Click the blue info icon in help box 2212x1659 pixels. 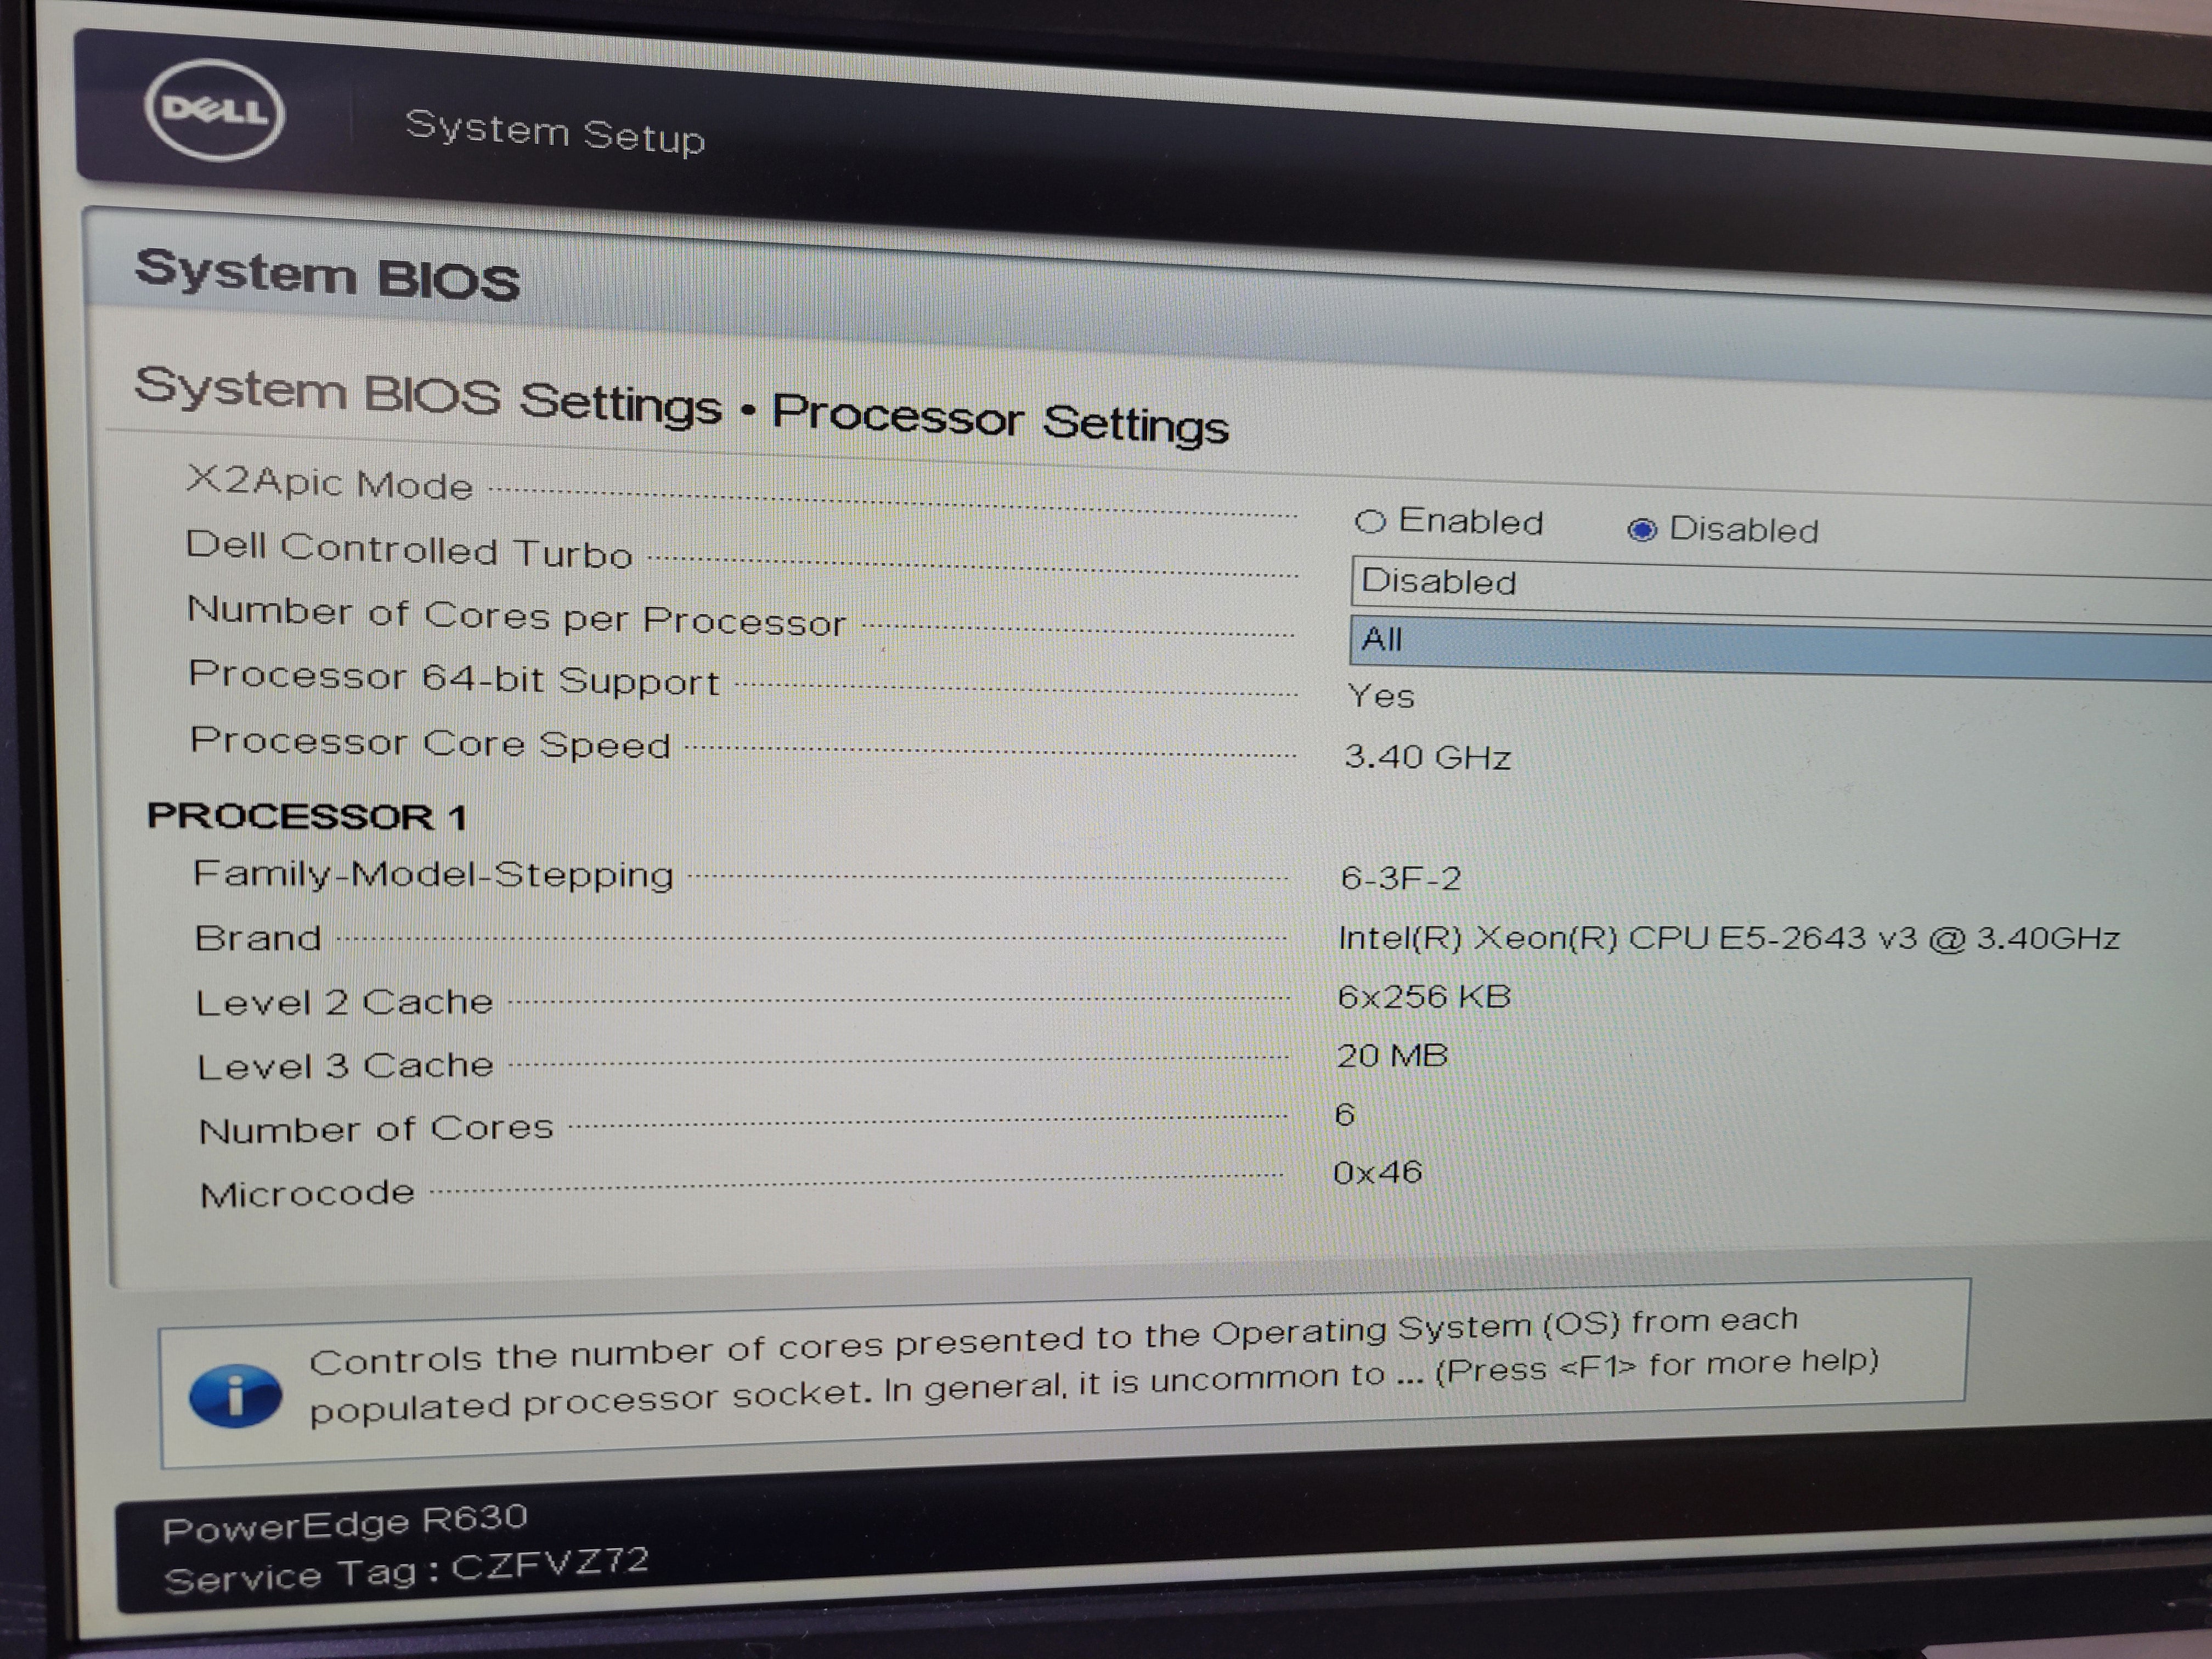235,1395
